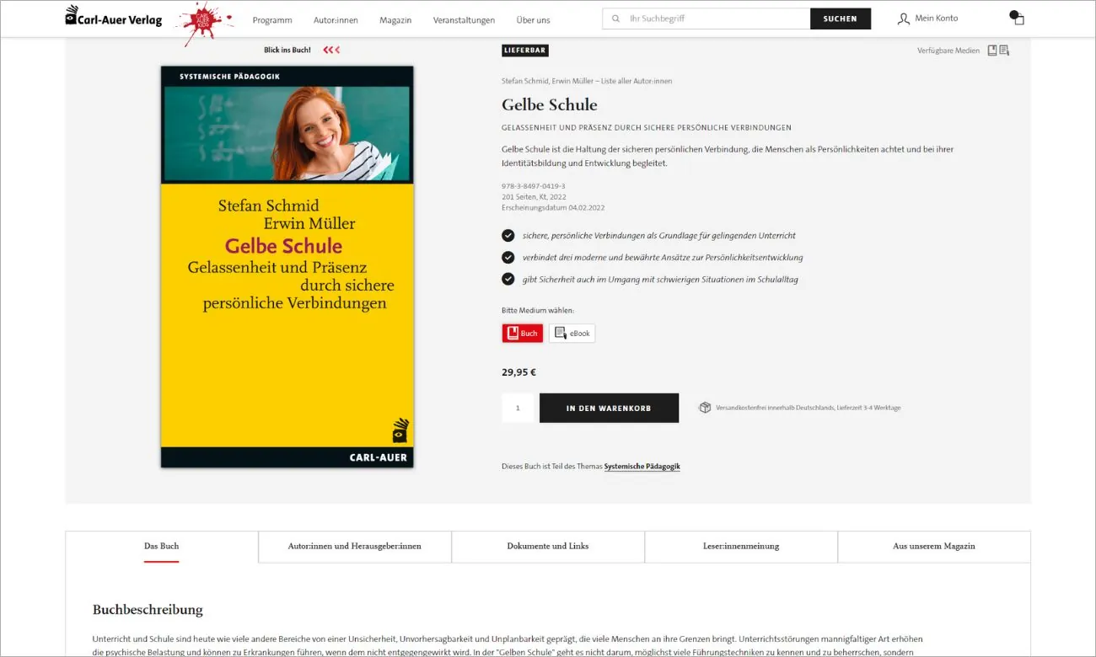The height and width of the screenshot is (657, 1096).
Task: Click the quantity input field
Action: (x=518, y=407)
